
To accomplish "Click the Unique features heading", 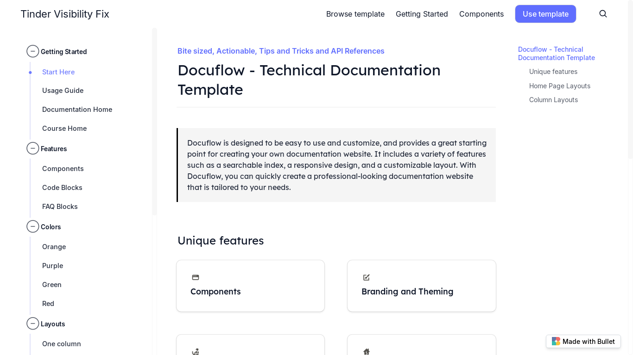I will tap(221, 241).
